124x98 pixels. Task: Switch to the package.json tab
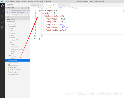[37, 5]
